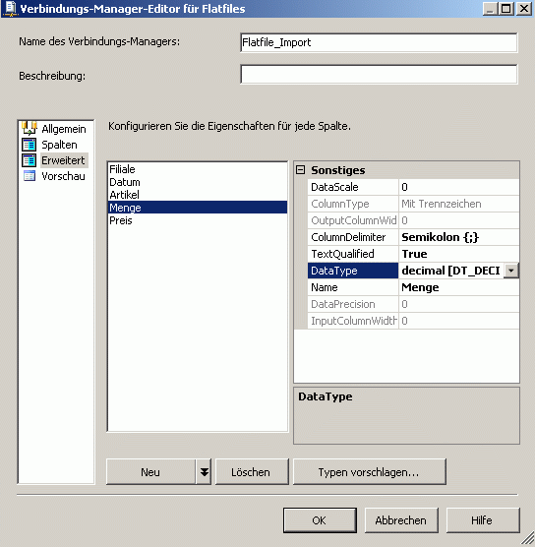The image size is (535, 547).
Task: Open the Neu button split arrow
Action: 204,472
